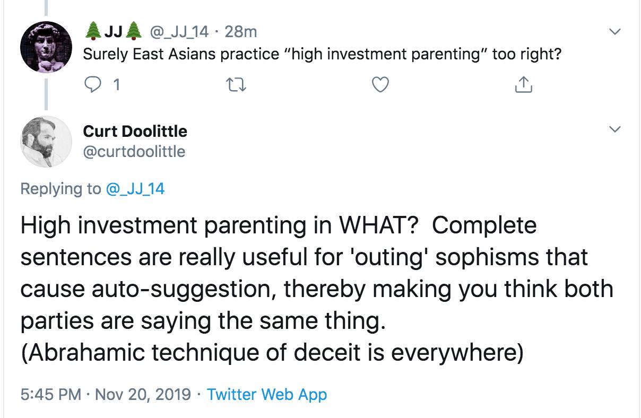The image size is (641, 418).
Task: Open the chevron menu on JJ's tweet
Action: [615, 32]
